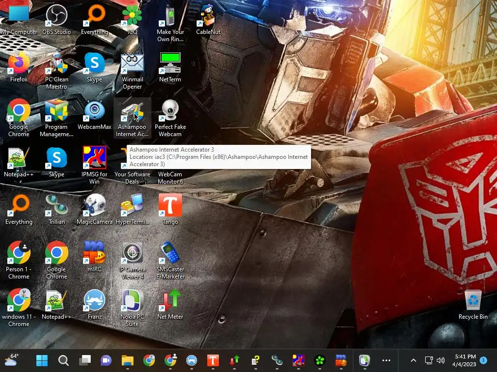Switch to mIRC in the taskbar
Screen dimensions: 497x372
341,360
